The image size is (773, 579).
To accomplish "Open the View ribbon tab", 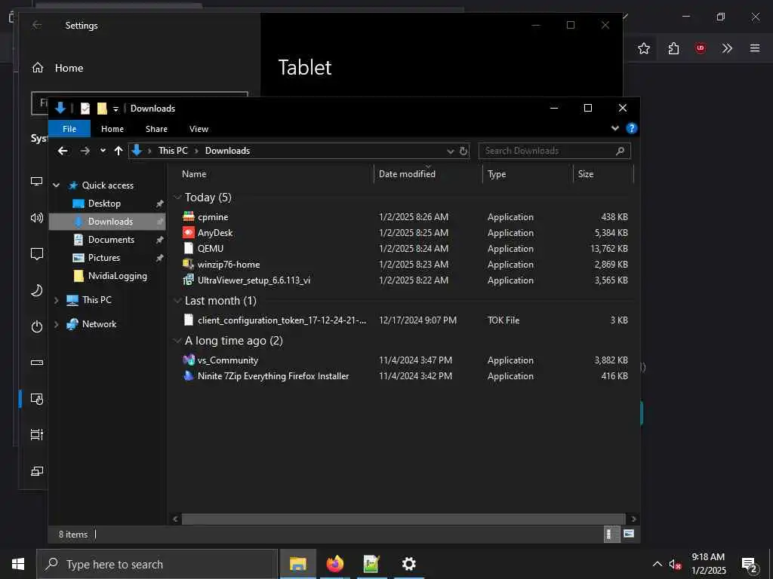I will click(x=199, y=129).
